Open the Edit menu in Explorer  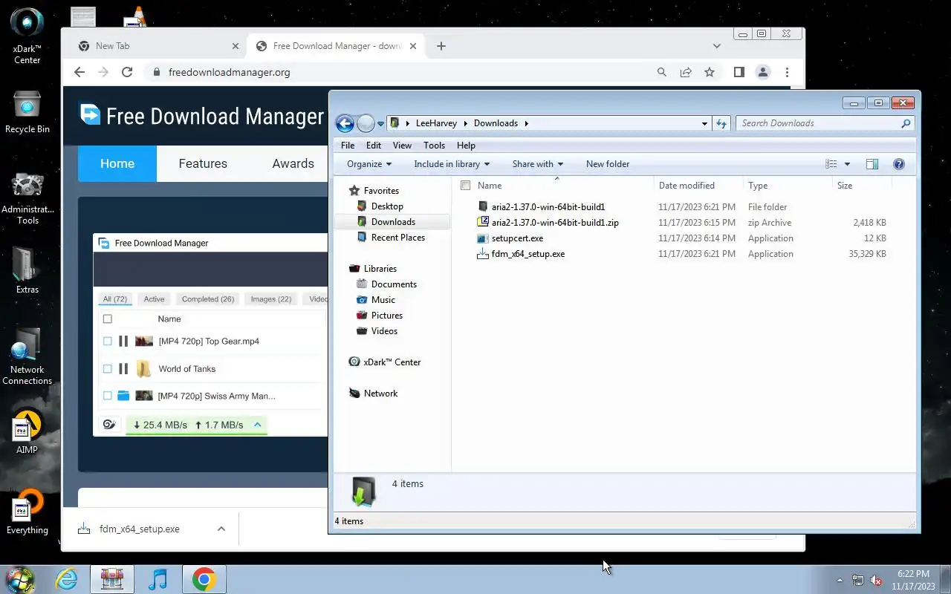pyautogui.click(x=374, y=146)
